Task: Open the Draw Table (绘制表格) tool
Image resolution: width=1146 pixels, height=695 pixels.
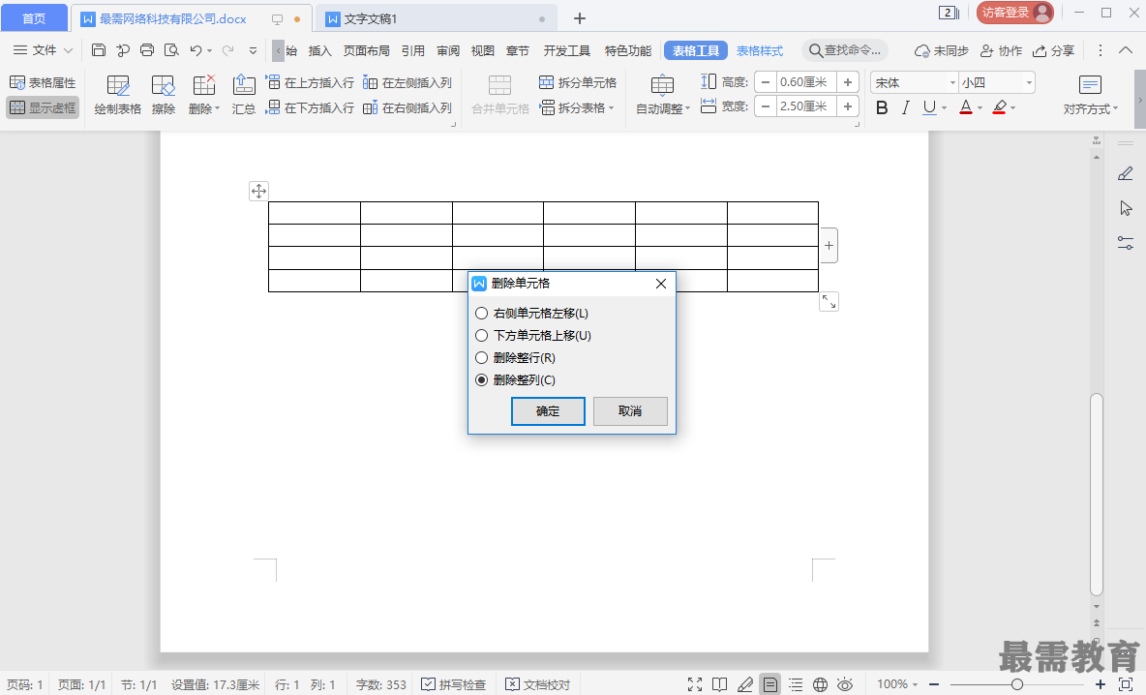Action: tap(118, 94)
